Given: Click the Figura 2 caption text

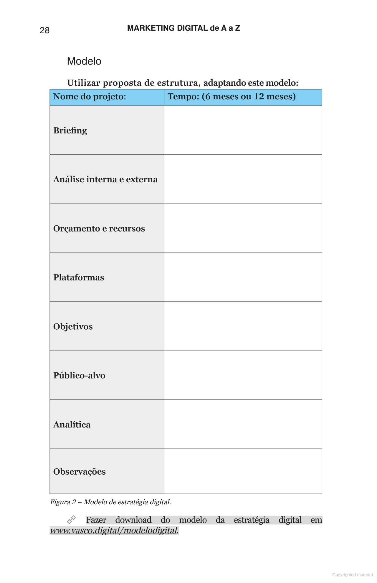Looking at the screenshot, I should [x=110, y=502].
